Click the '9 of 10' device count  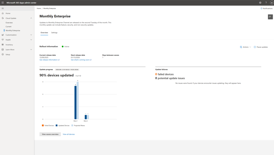(x=78, y=76)
